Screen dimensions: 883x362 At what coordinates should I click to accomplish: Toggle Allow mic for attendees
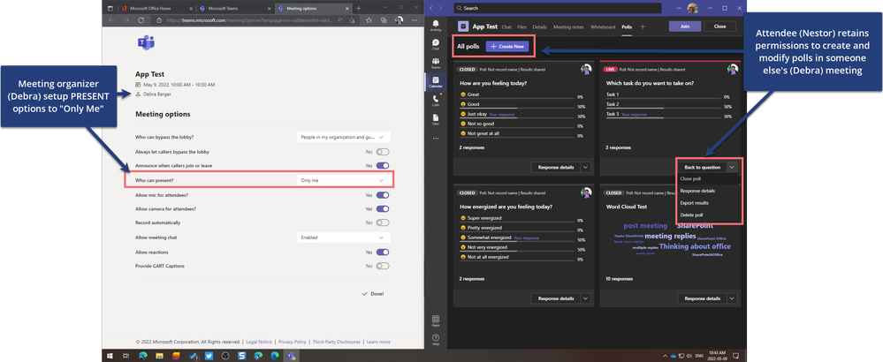383,195
